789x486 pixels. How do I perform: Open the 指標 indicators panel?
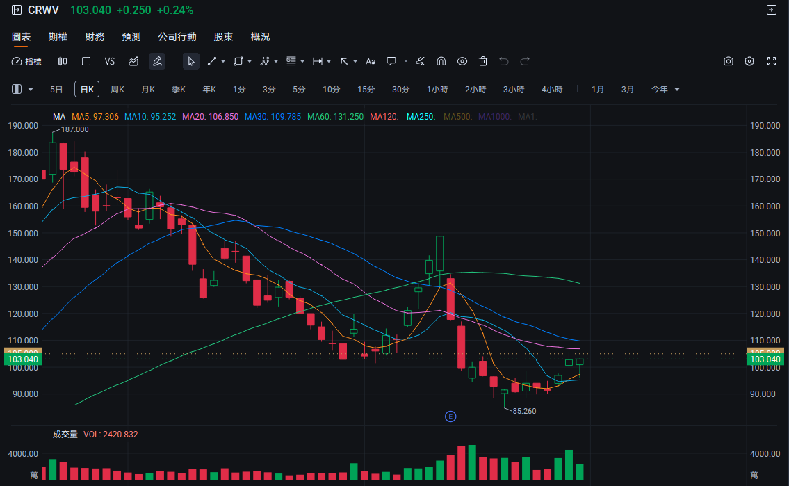pyautogui.click(x=26, y=61)
